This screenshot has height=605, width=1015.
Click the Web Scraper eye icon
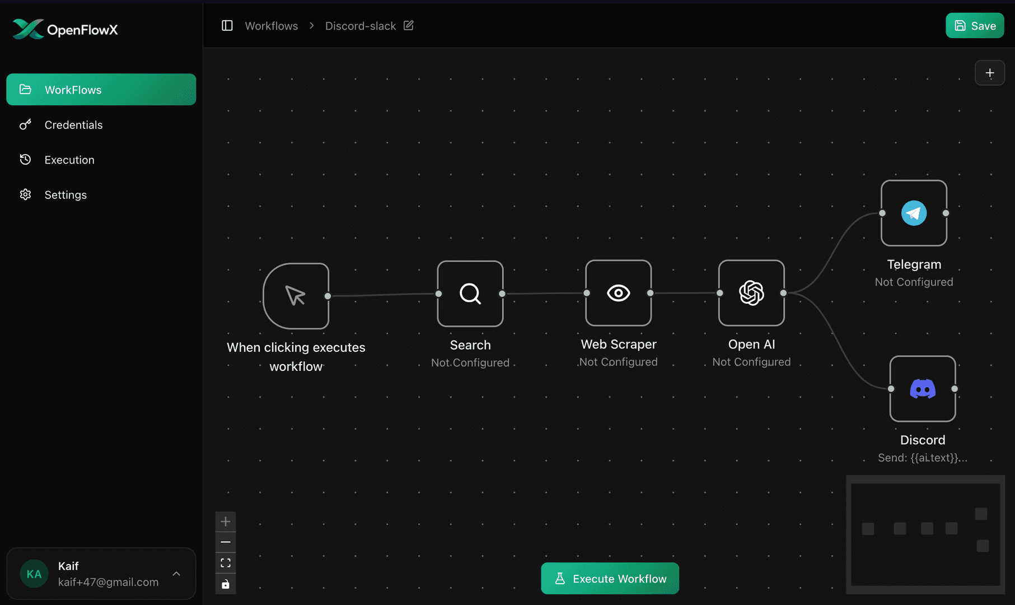click(x=618, y=293)
